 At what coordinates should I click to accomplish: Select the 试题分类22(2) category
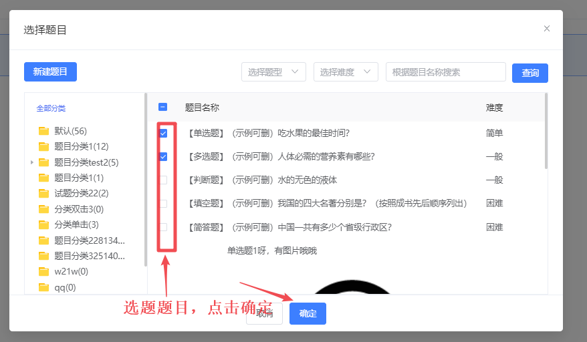coord(82,193)
